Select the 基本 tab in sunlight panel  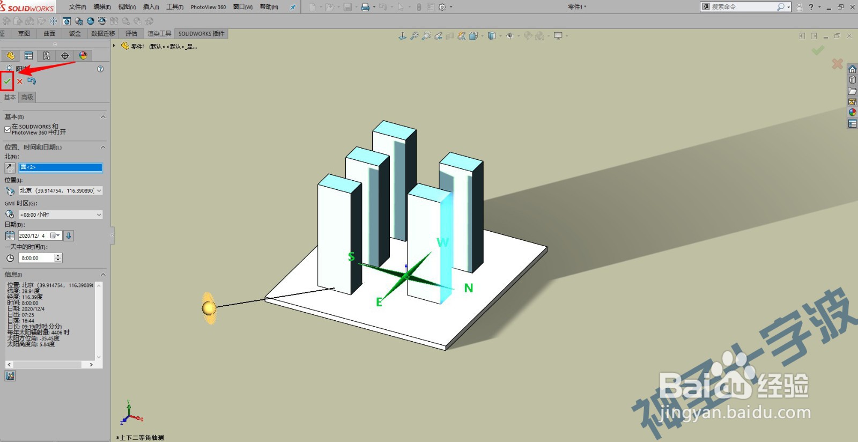coord(10,97)
